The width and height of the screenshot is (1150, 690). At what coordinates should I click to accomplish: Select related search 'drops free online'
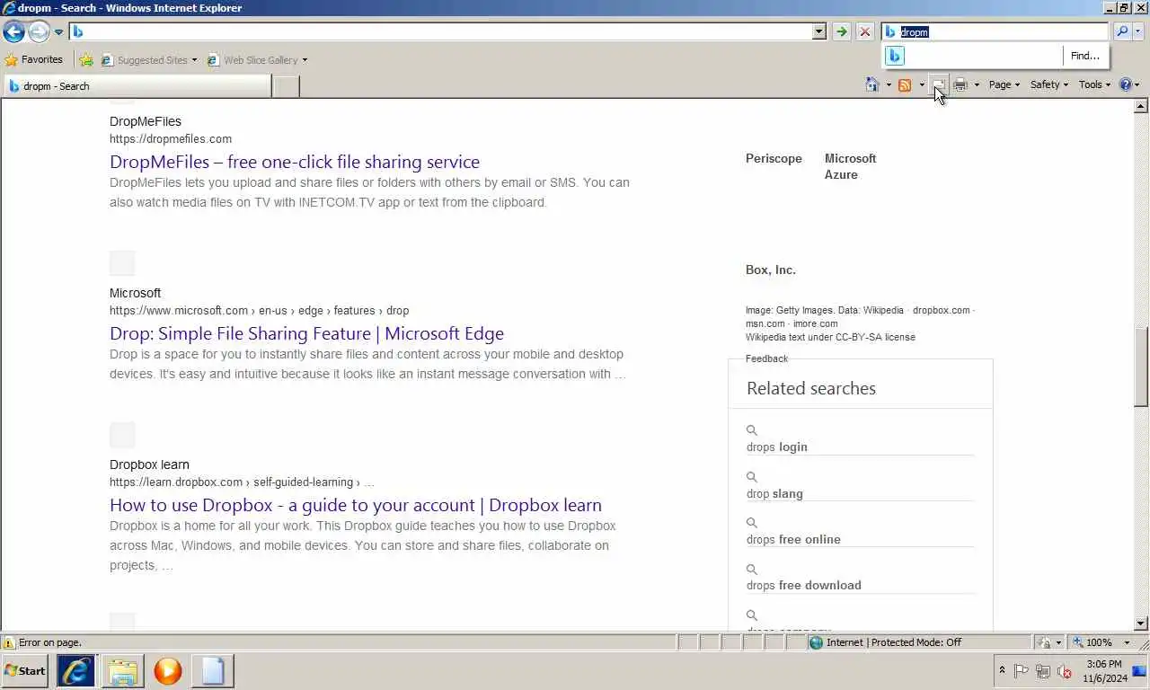click(x=793, y=539)
